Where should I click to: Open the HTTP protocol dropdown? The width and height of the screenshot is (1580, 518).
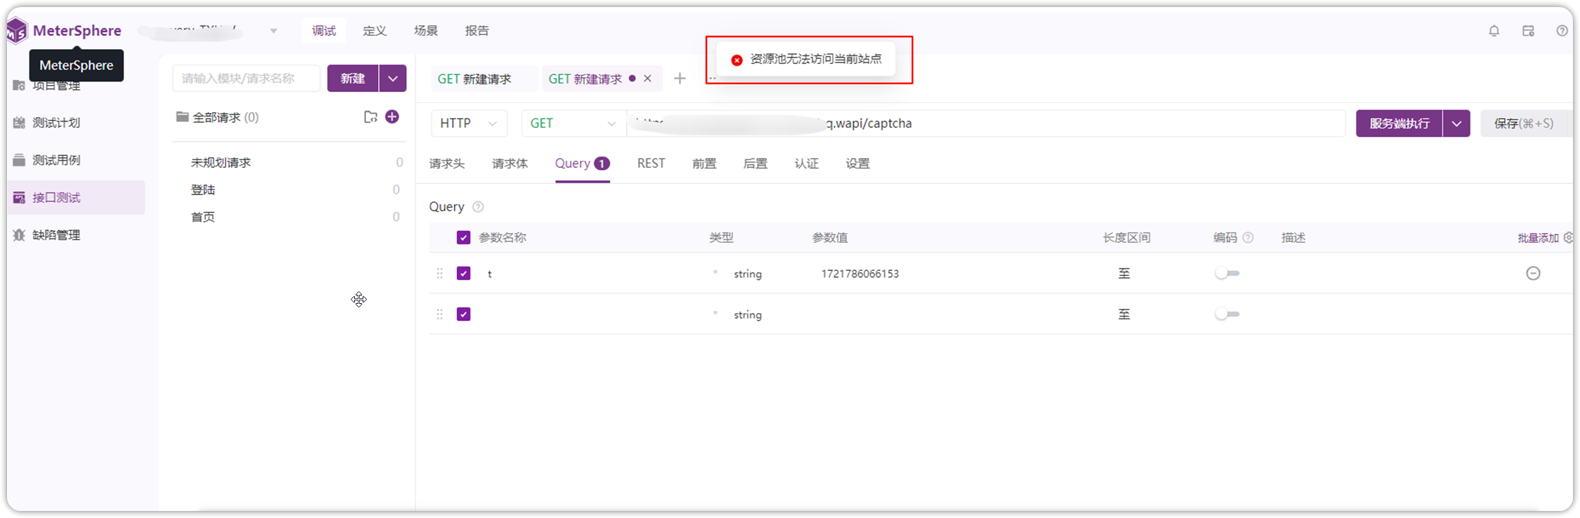pyautogui.click(x=469, y=124)
